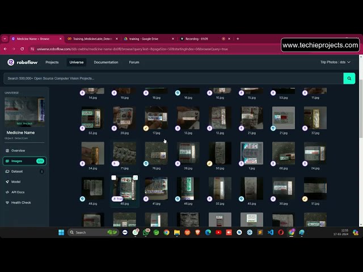
Task: Close the Medicine Name Browse tab
Action: coord(61,39)
